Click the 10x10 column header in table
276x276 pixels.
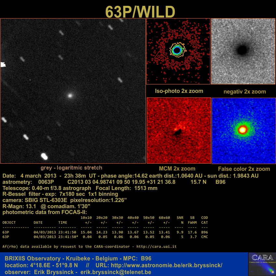coord(86,218)
